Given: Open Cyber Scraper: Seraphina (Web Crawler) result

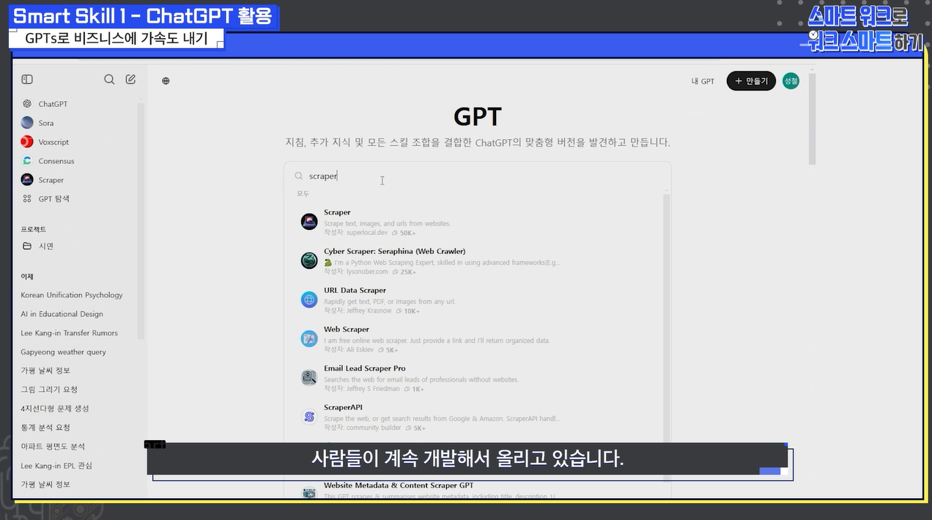Looking at the screenshot, I should [394, 251].
